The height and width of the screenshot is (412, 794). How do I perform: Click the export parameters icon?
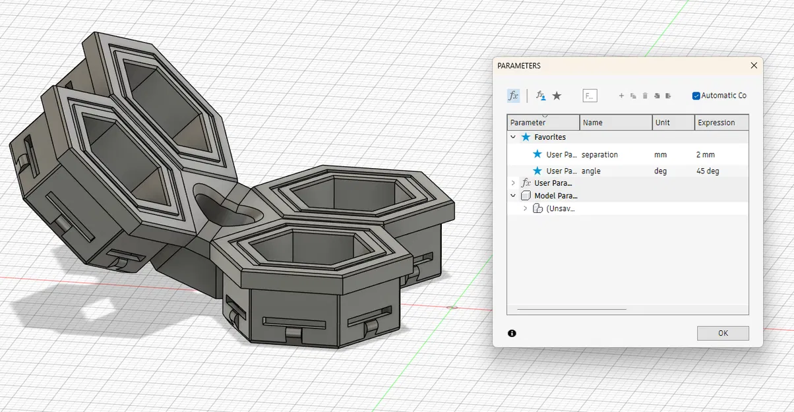[x=669, y=96]
